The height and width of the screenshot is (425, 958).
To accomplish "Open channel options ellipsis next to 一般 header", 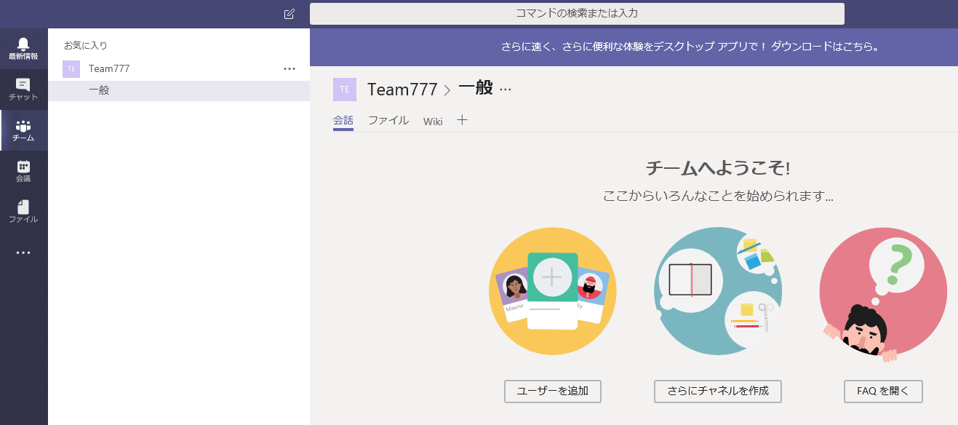I will [x=506, y=90].
